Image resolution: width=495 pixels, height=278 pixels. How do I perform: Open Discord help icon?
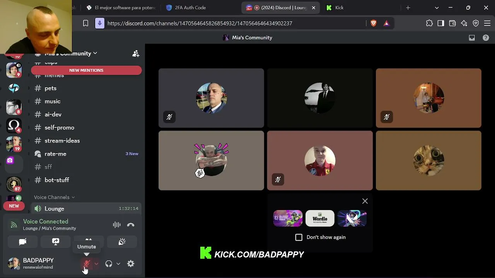coord(486,38)
